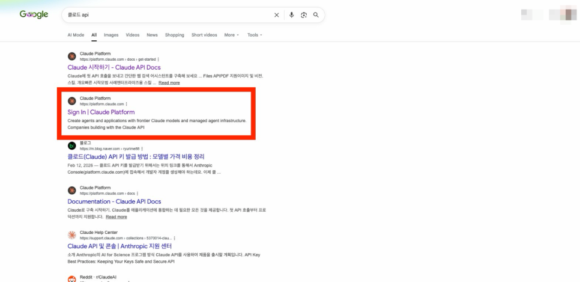Click favicon of Sign In Claude Platform result

pyautogui.click(x=72, y=101)
